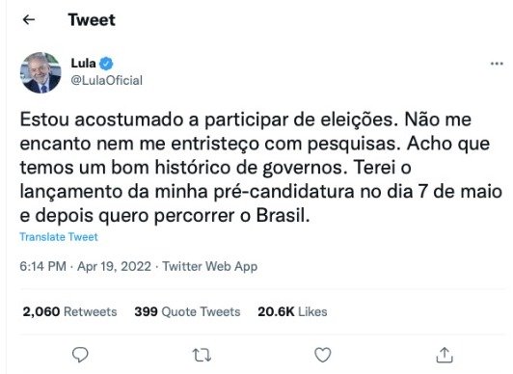
Task: Open the @LulaOficial handle link
Action: [x=107, y=80]
